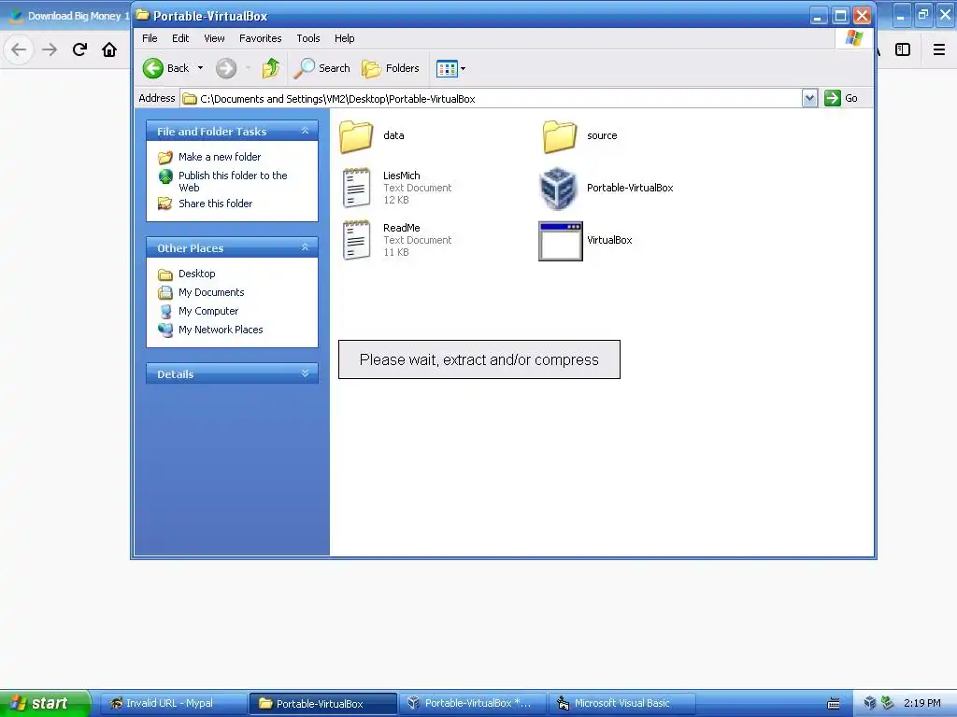Click the 2:19 PM clock
This screenshot has width=957, height=717.
point(921,703)
